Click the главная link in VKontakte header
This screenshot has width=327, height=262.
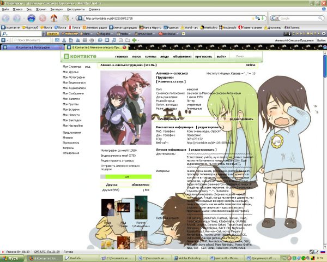(x=122, y=57)
